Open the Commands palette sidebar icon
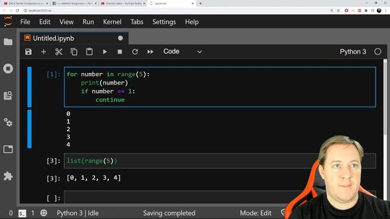The width and height of the screenshot is (390, 219). coord(8,96)
